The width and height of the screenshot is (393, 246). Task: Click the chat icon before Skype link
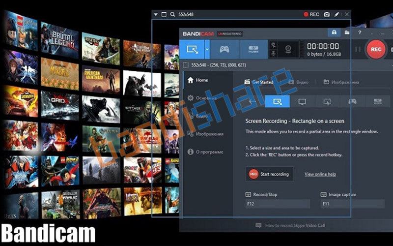click(x=258, y=225)
